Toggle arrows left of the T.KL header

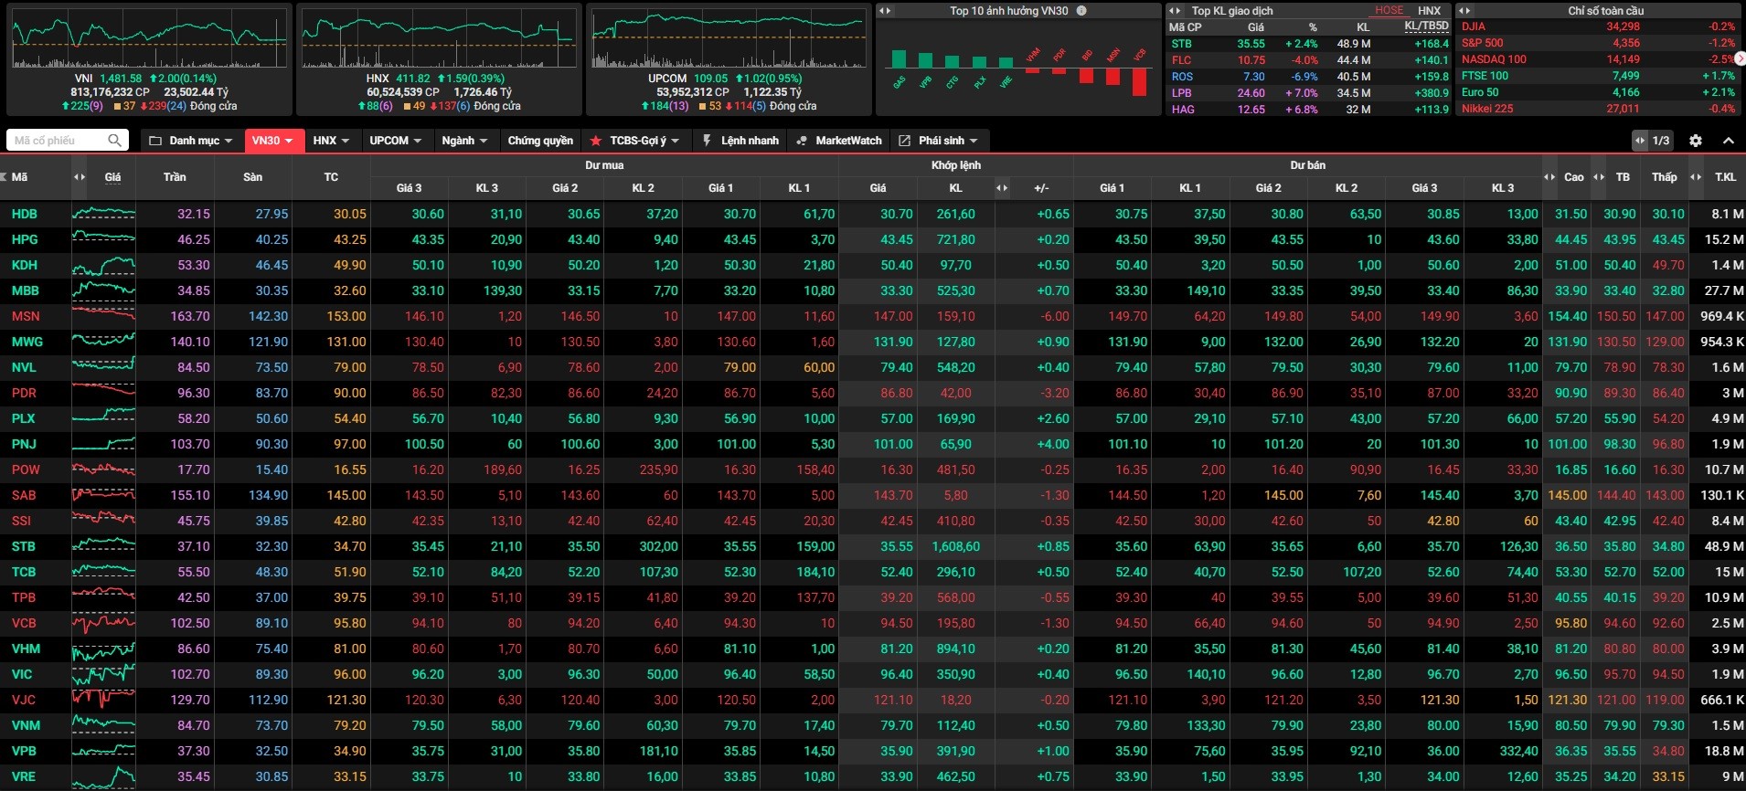point(1696,177)
